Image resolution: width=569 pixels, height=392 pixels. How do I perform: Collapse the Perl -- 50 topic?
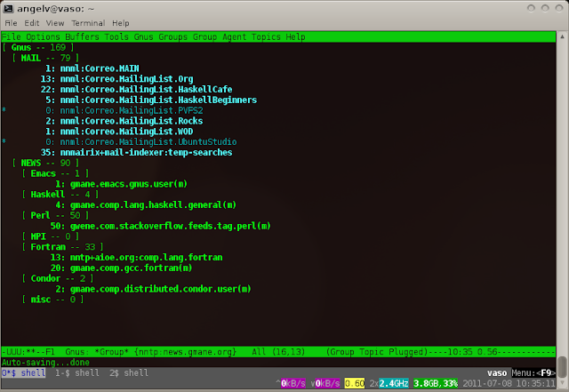click(55, 216)
